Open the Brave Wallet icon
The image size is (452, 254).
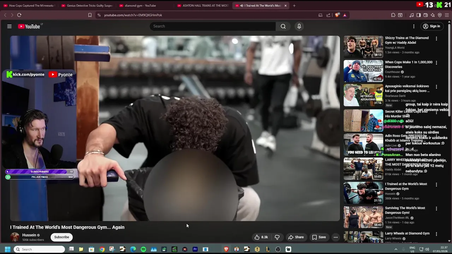pos(426,15)
